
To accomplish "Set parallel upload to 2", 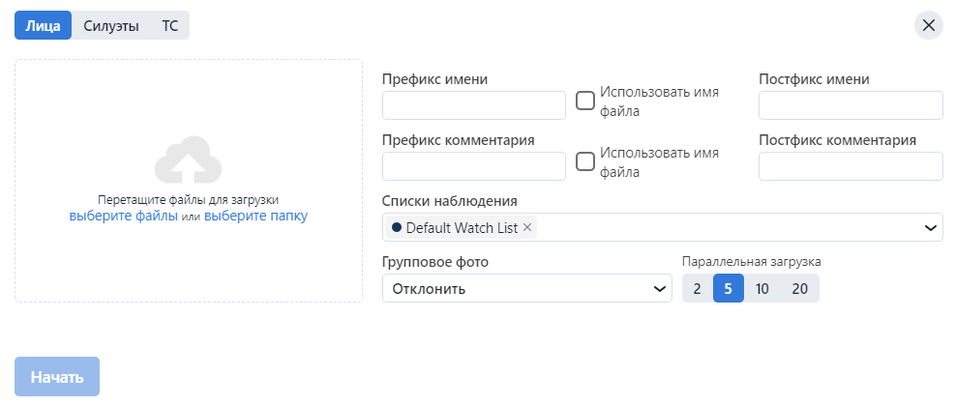I will click(x=698, y=288).
